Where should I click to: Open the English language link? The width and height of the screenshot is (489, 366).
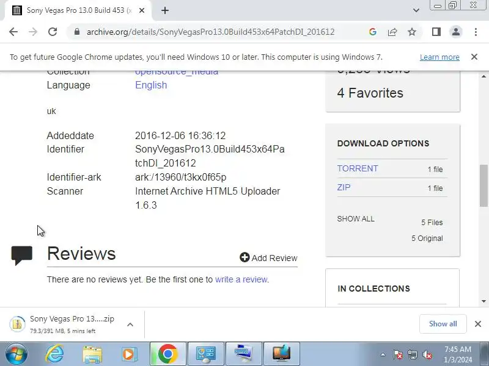[x=151, y=85]
